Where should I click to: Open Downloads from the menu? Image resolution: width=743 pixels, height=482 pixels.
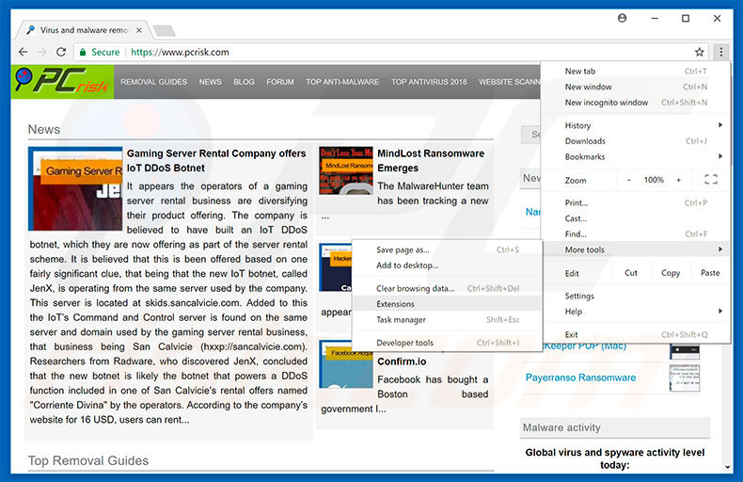[634, 141]
